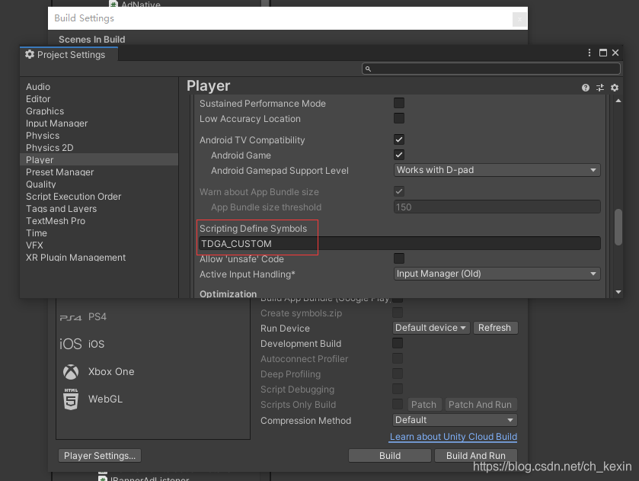Click the Refresh devices button
Screen dimensions: 639x481
(x=495, y=328)
